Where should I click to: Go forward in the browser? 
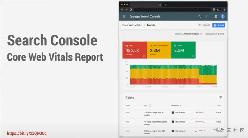click(126, 10)
